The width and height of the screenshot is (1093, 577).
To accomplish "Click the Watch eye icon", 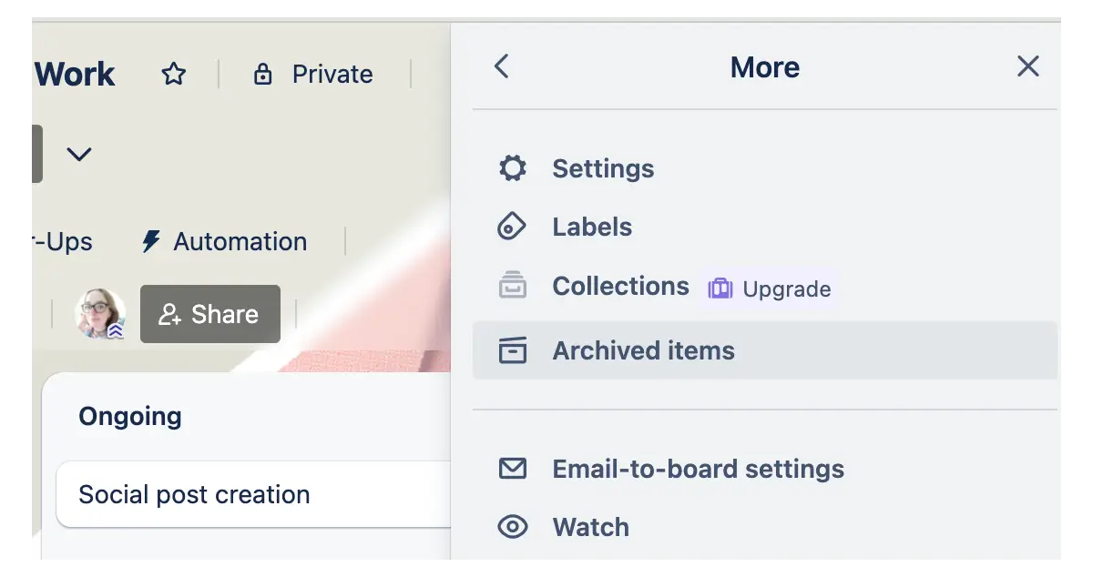I will [x=514, y=526].
